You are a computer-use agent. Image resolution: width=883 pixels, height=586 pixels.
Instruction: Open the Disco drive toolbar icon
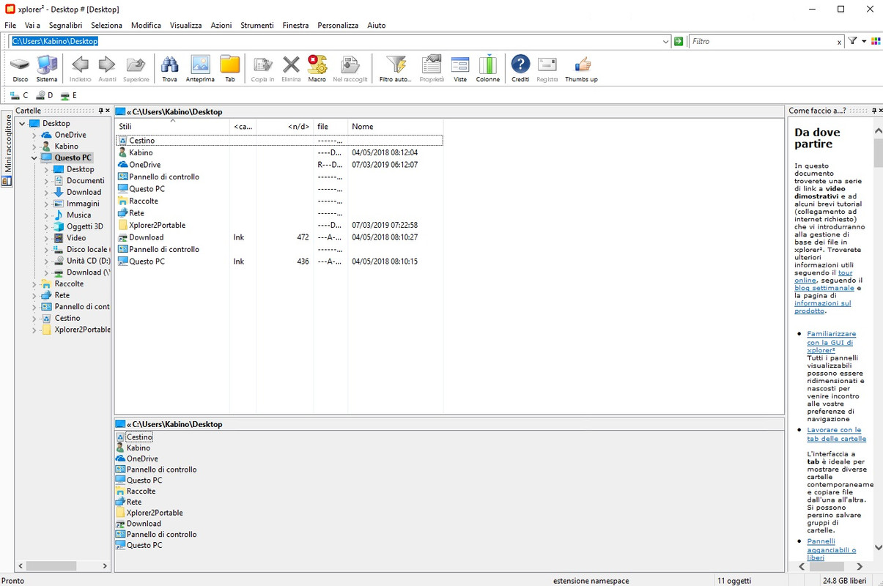pos(20,69)
